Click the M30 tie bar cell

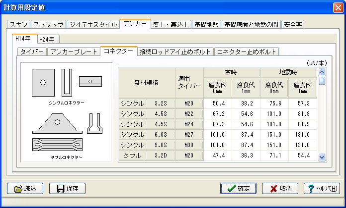[x=189, y=145]
